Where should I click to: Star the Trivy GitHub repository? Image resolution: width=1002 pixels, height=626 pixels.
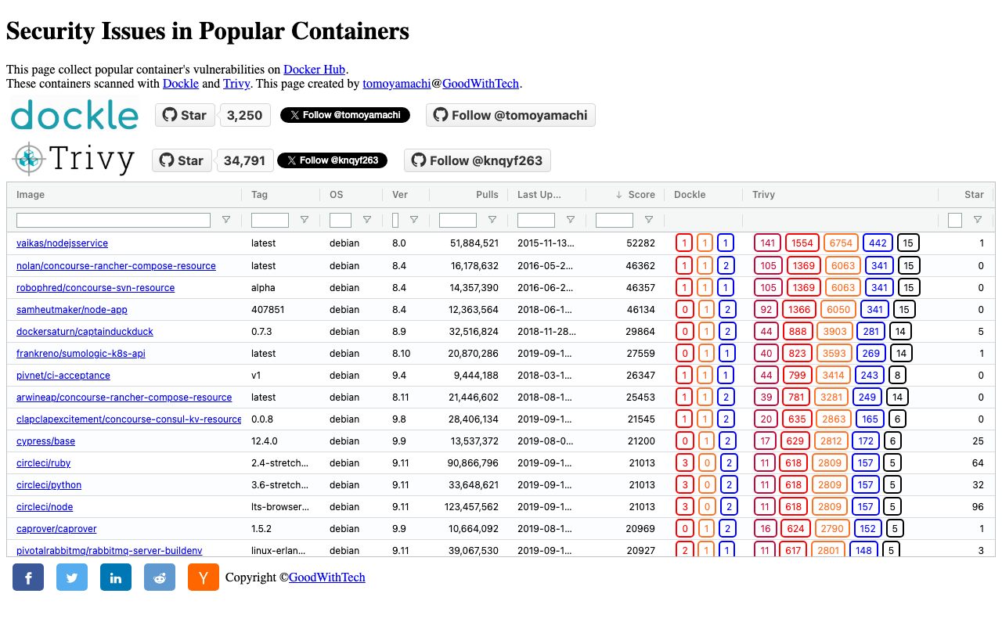(x=181, y=160)
